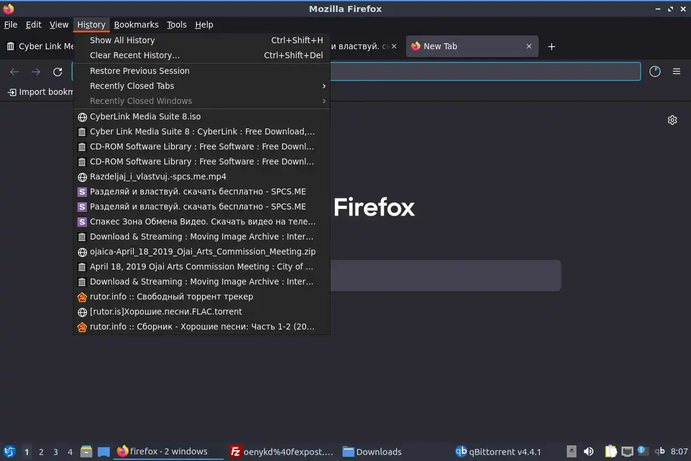This screenshot has height=461, width=691.
Task: Open history entry rutor.info :: Свободный торрент трекер
Action: click(202, 297)
